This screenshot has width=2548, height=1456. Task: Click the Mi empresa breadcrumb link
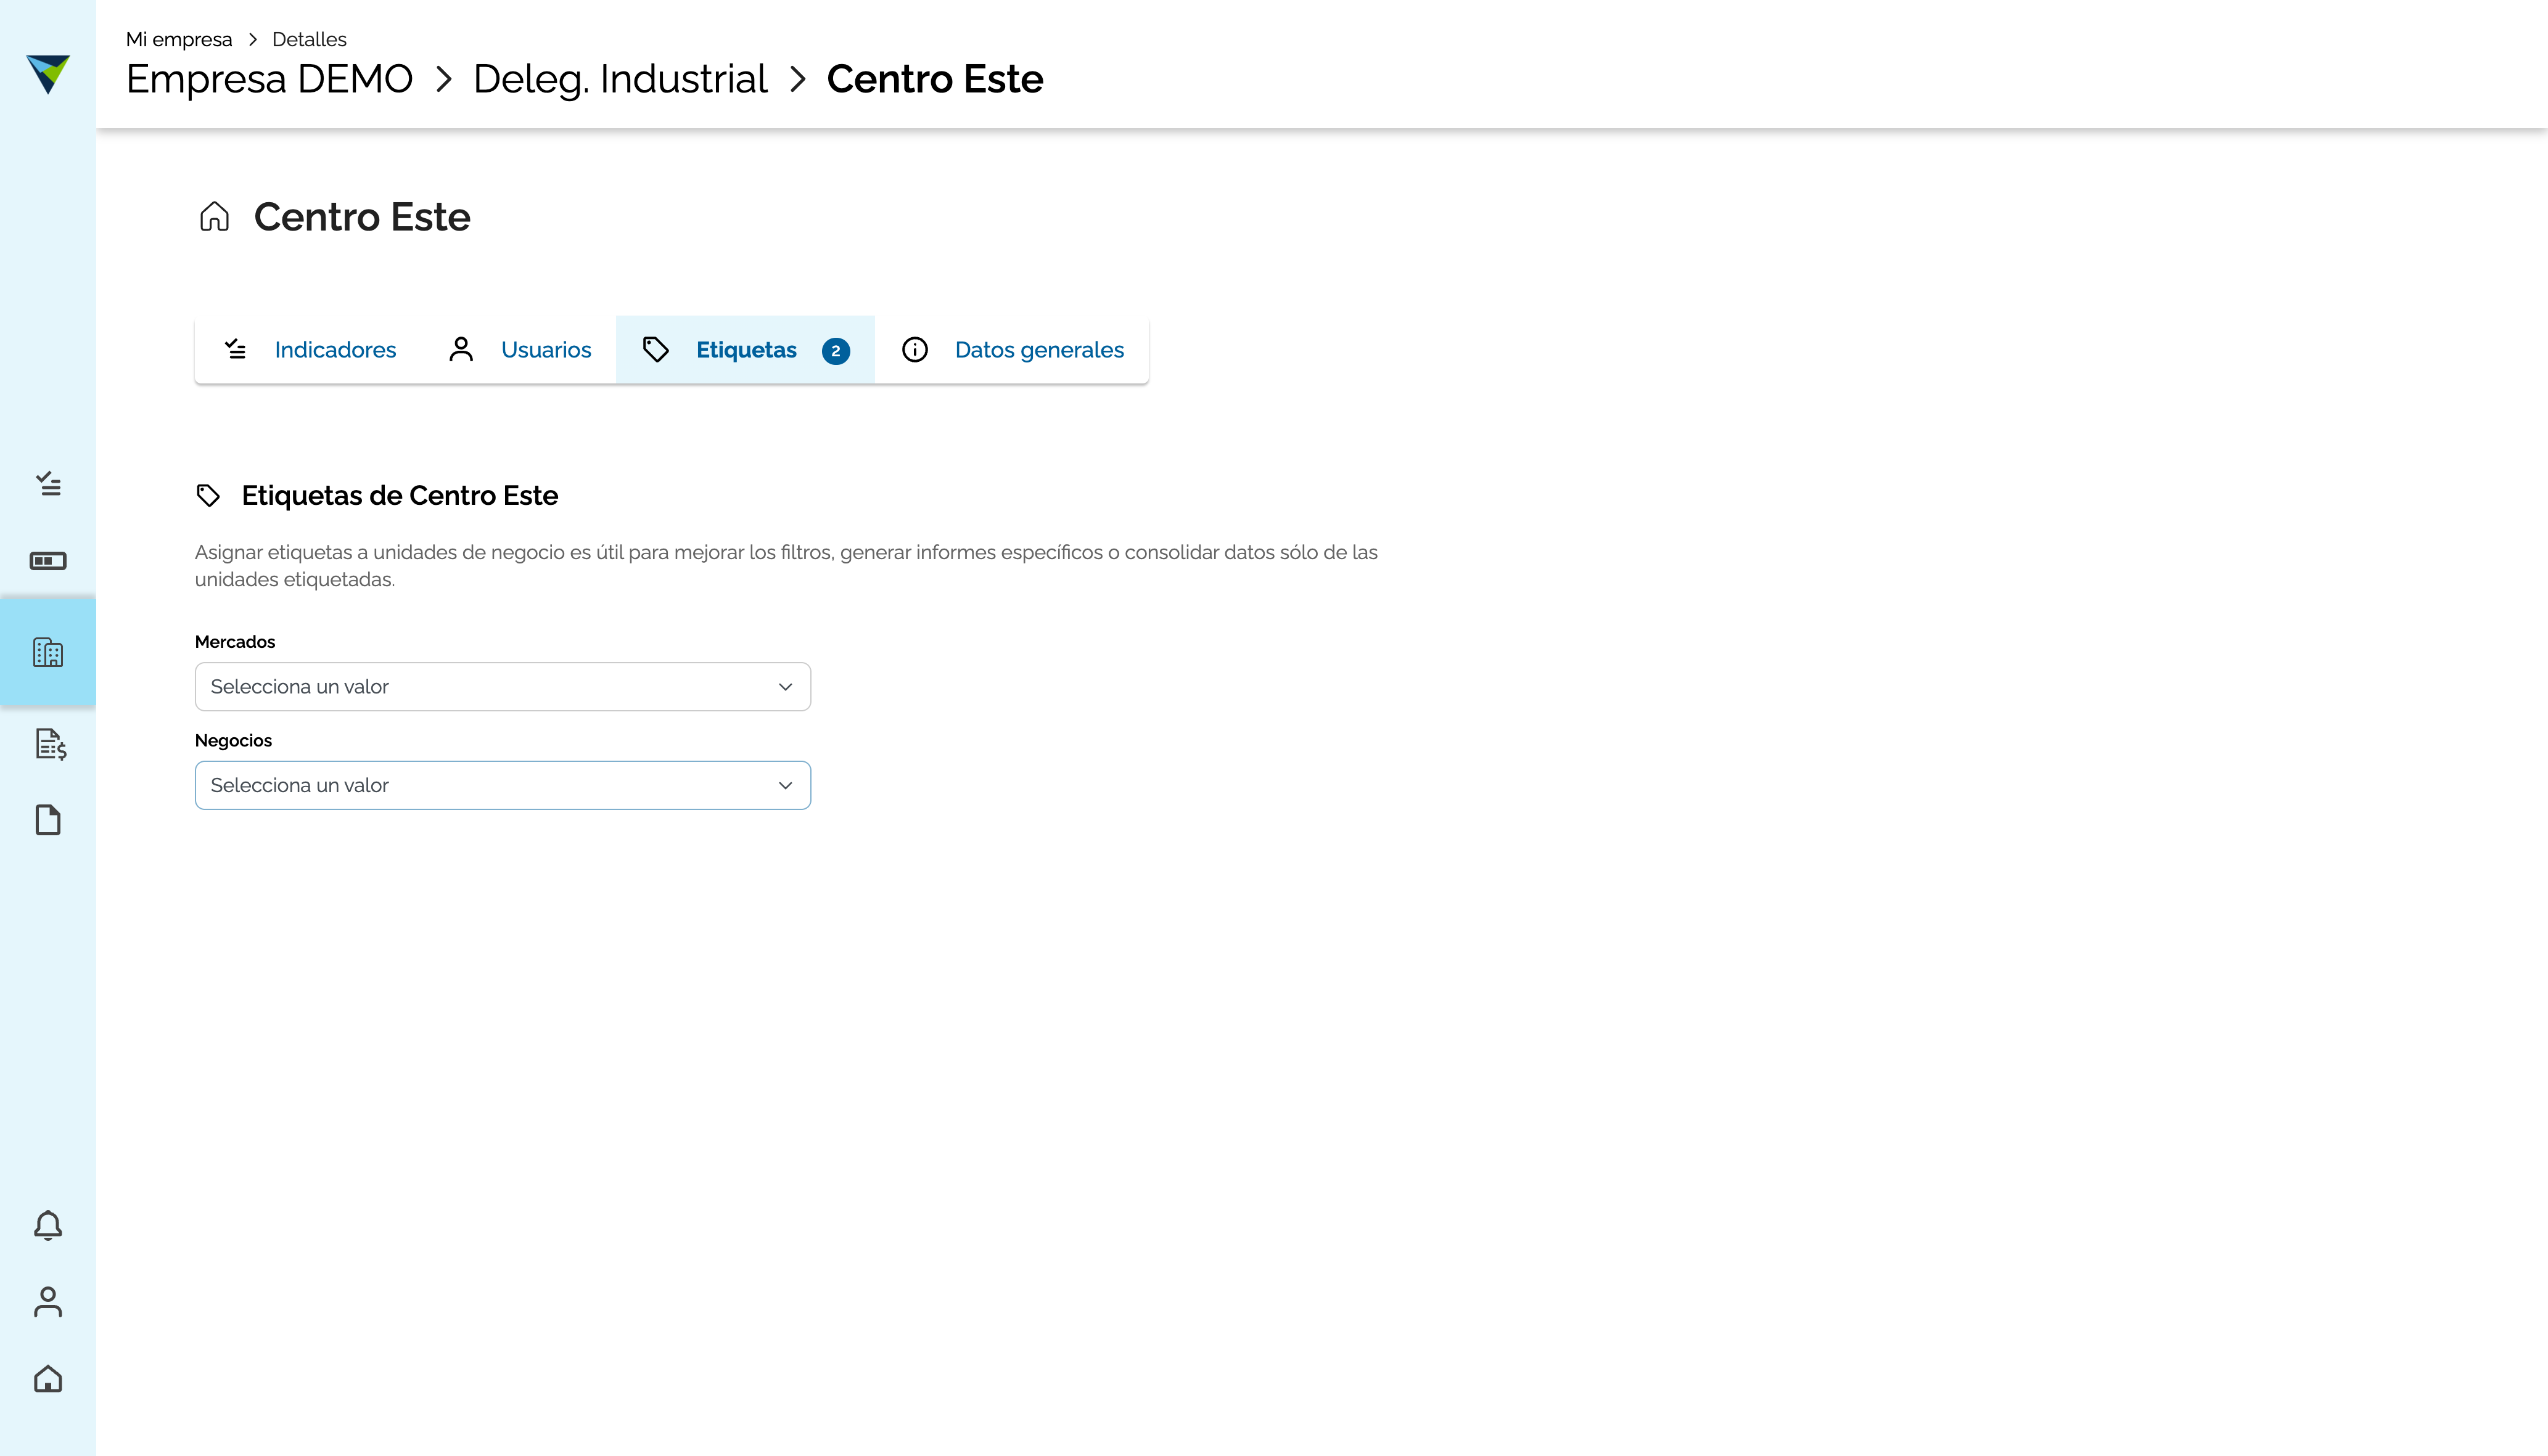click(x=179, y=39)
